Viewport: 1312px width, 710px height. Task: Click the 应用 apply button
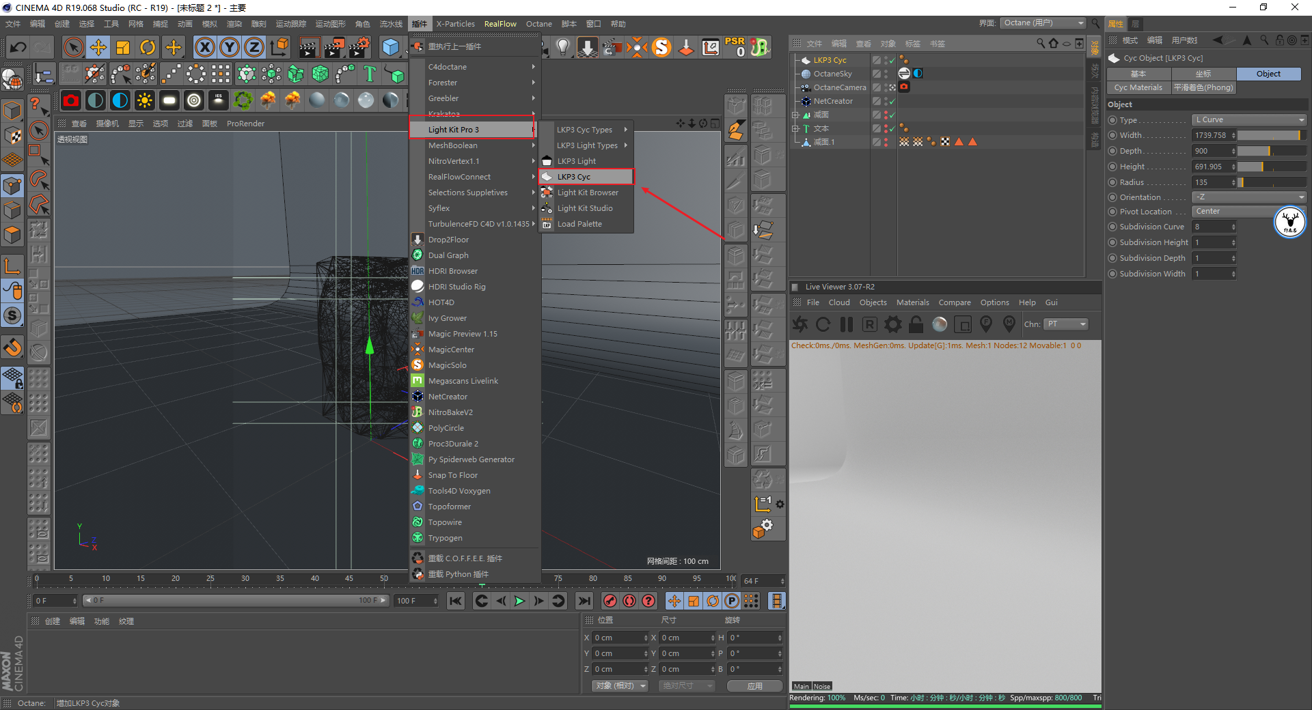tap(754, 686)
